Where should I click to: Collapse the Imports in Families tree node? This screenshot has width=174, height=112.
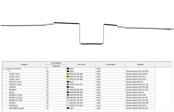(4, 69)
